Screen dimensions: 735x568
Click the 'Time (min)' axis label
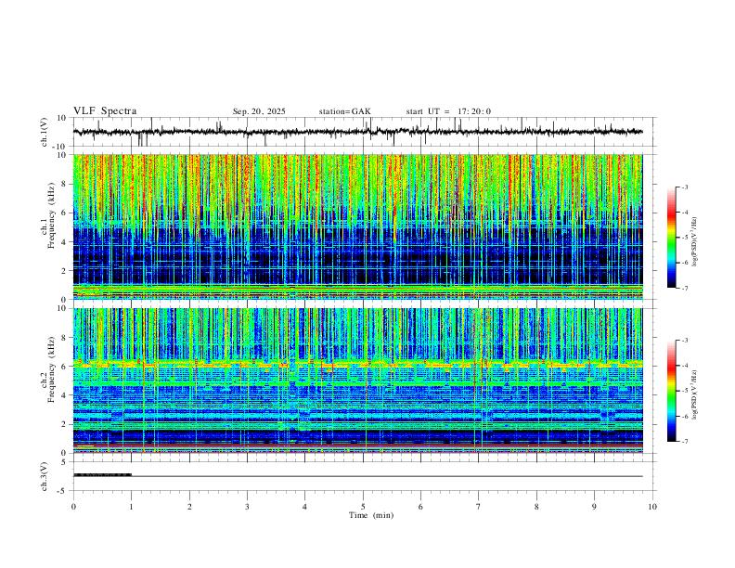(x=371, y=515)
